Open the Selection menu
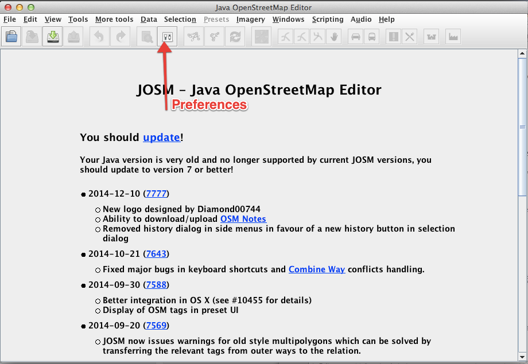This screenshot has width=528, height=364. coord(180,19)
